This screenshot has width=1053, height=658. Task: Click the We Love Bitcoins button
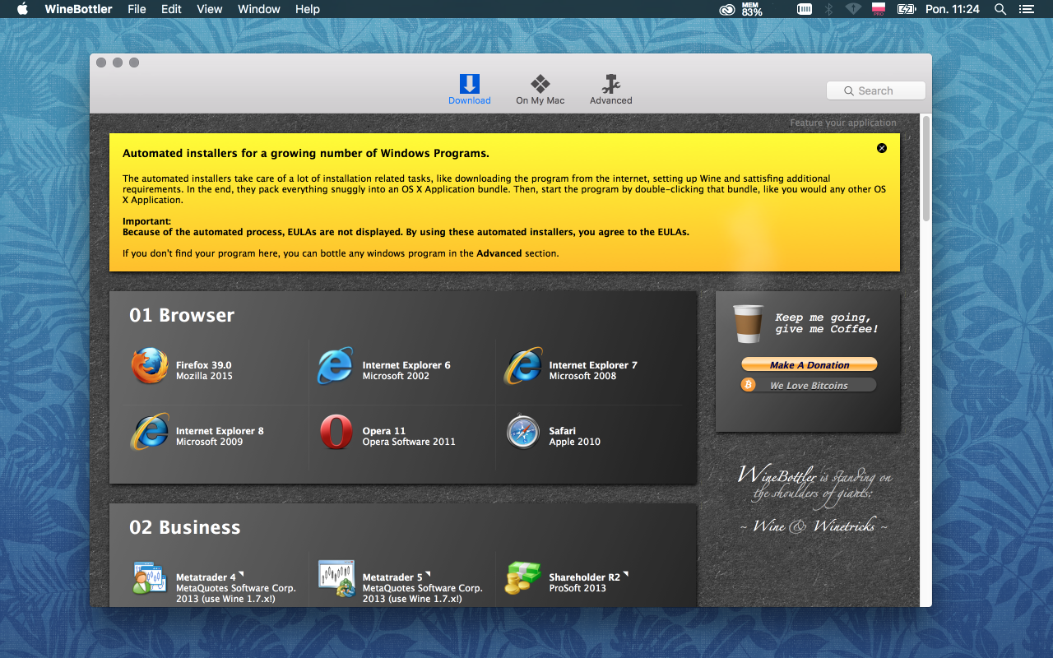[809, 385]
